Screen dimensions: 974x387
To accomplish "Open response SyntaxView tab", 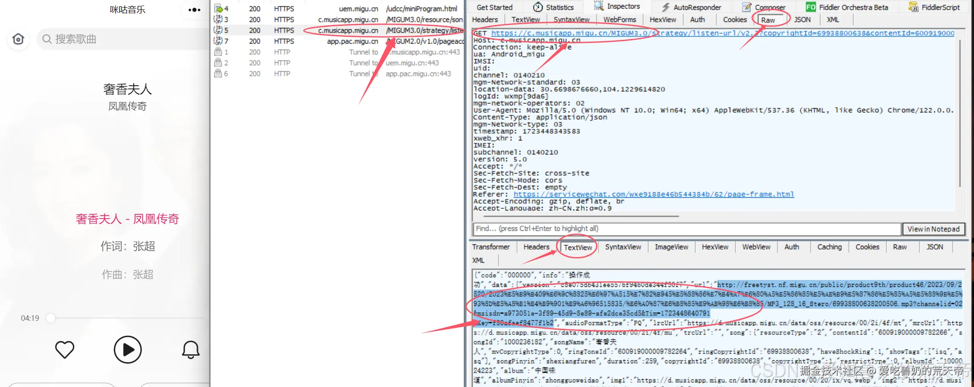I will [623, 247].
